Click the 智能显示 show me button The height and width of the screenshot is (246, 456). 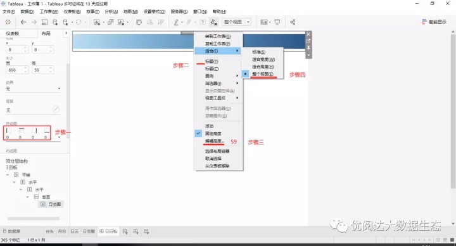(x=434, y=22)
